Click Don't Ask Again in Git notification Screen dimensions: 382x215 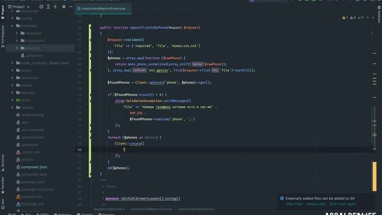343,204
